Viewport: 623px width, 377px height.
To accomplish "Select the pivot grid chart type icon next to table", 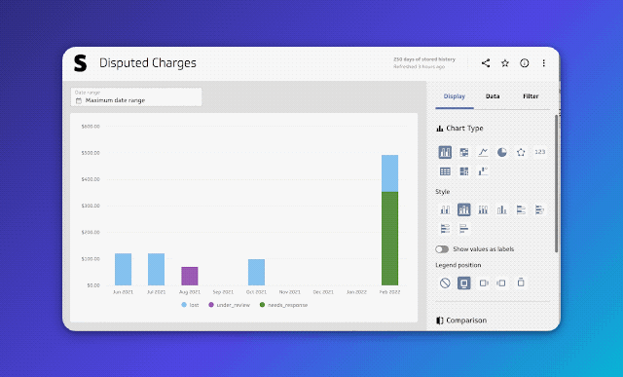I will point(464,171).
